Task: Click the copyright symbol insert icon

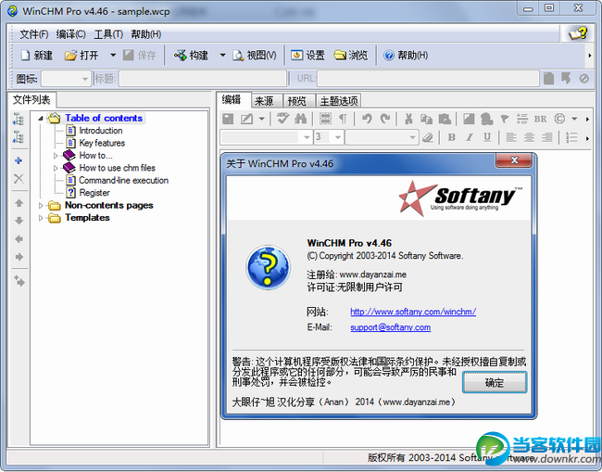Action: point(559,119)
